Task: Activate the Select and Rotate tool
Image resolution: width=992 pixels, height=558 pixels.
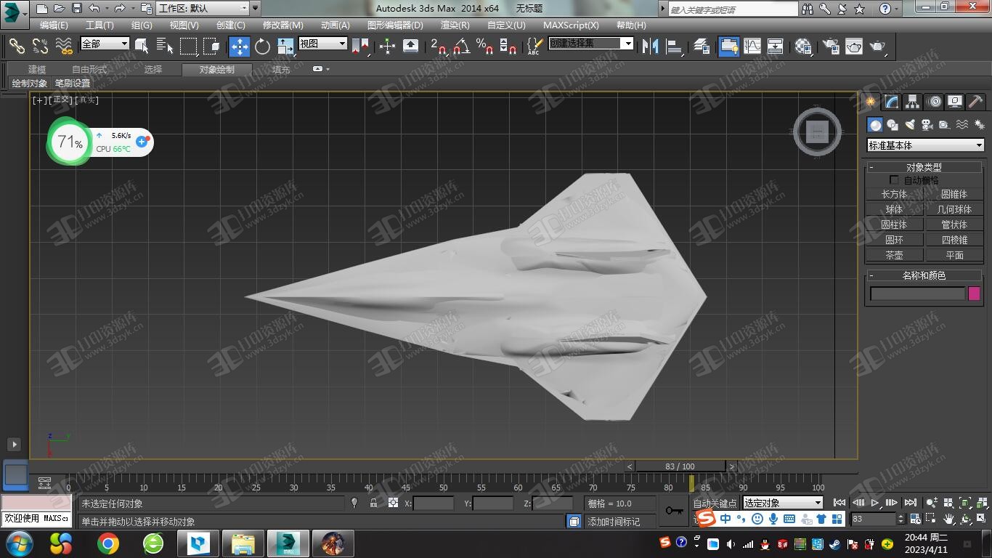Action: tap(262, 46)
